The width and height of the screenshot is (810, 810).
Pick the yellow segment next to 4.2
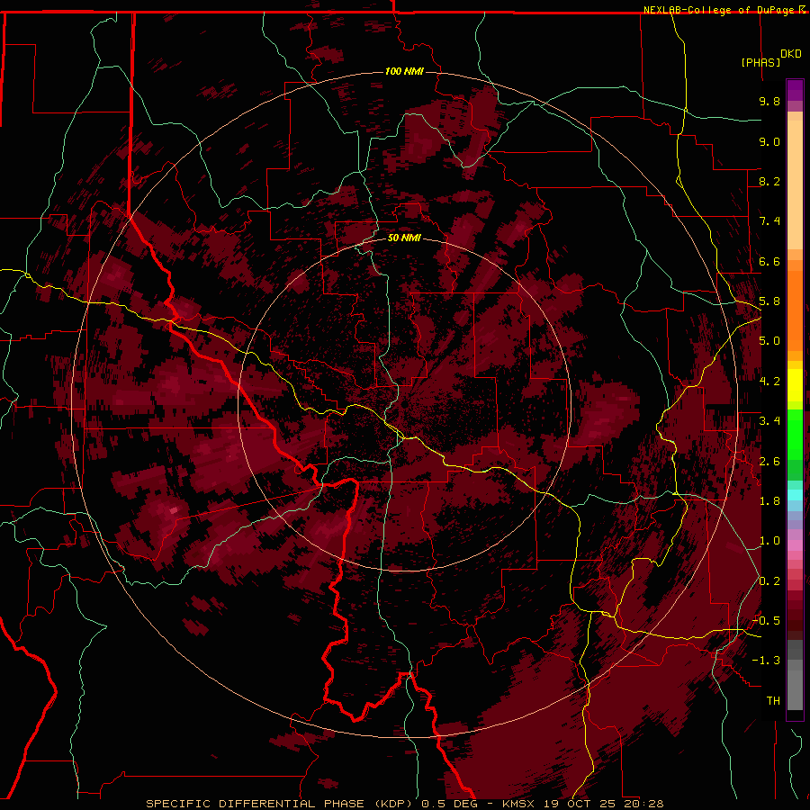795,385
